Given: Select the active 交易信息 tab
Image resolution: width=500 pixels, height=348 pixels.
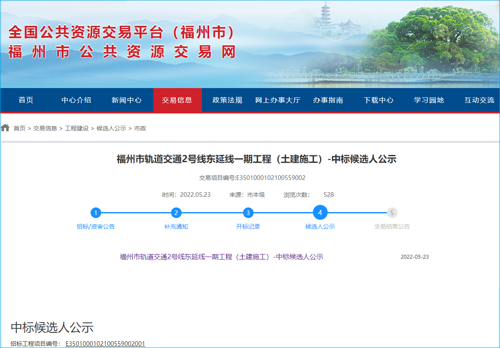Looking at the screenshot, I should point(177,100).
